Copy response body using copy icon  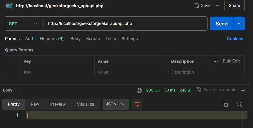pyautogui.click(x=225, y=104)
